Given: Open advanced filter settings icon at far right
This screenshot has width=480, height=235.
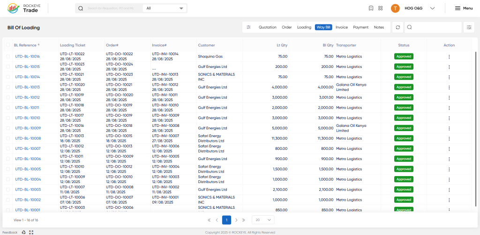Looking at the screenshot, I should (469, 27).
